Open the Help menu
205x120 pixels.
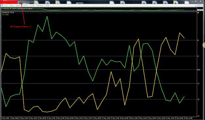coord(47,5)
